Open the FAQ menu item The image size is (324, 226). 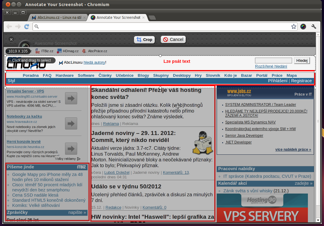coord(47,75)
